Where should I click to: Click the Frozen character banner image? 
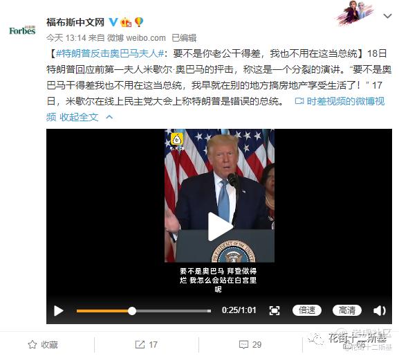pos(355,12)
